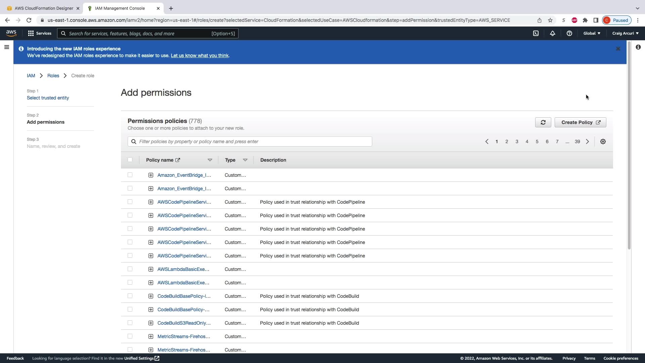Open the Services grid menu
Screen dimensions: 645x363
tap(39, 33)
